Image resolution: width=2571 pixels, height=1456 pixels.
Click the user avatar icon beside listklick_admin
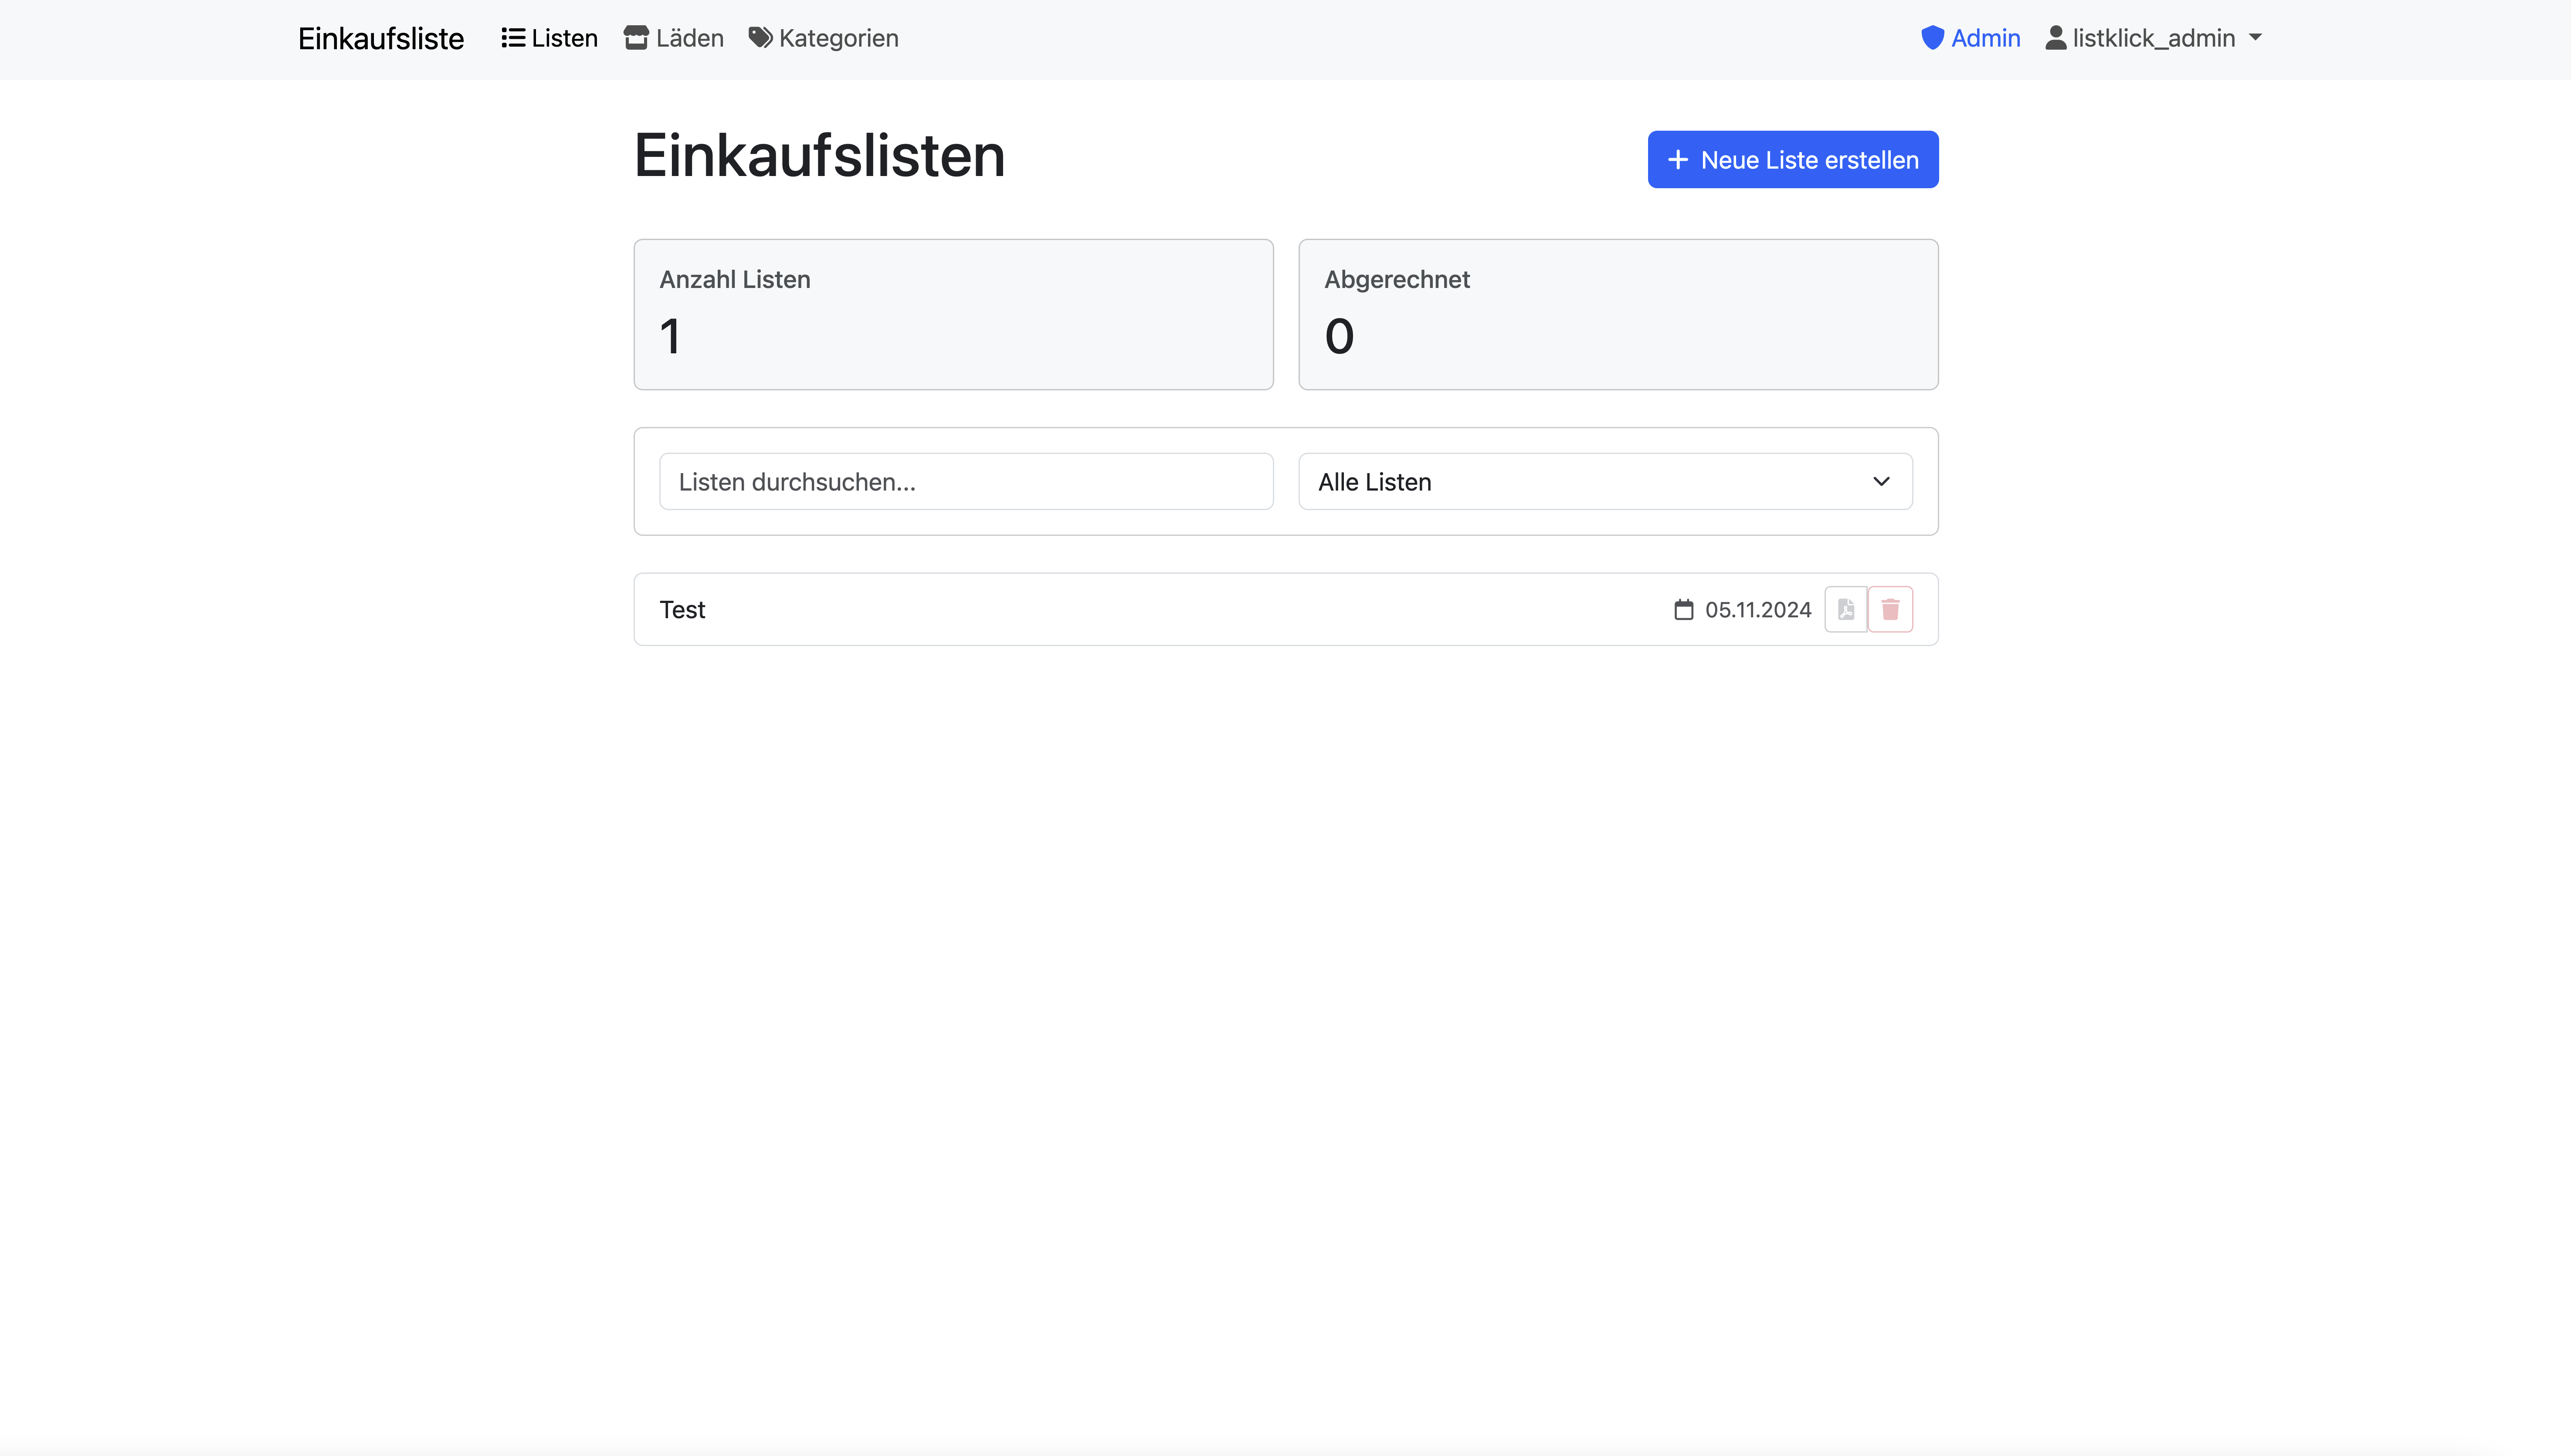2056,38
